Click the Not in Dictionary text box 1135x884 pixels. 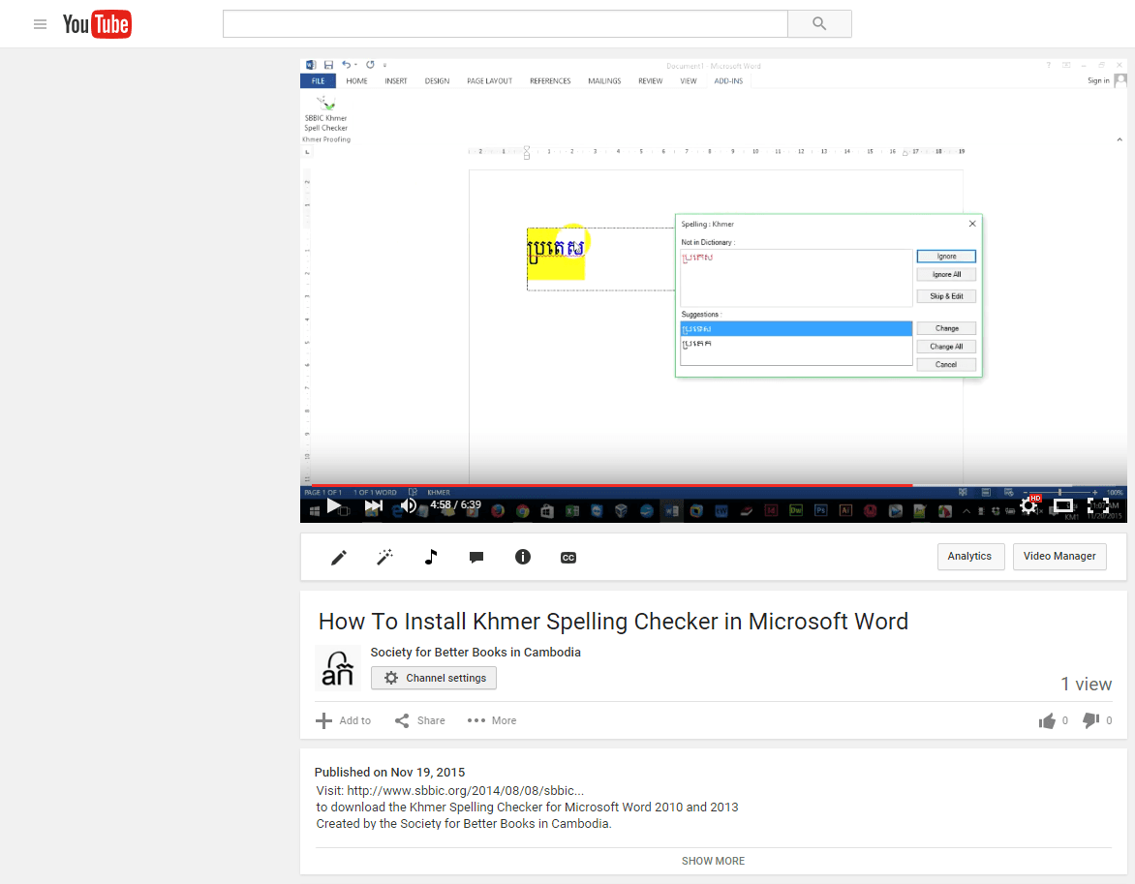796,278
